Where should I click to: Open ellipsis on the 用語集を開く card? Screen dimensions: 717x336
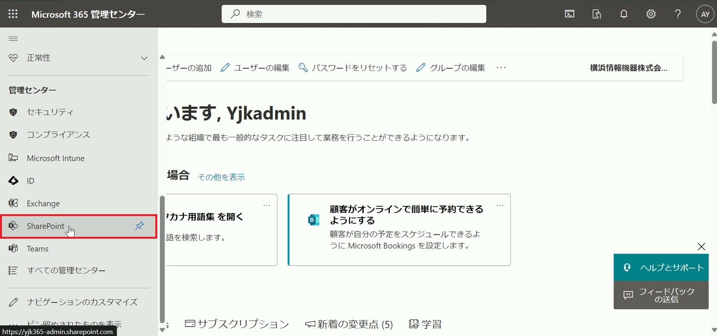(267, 206)
